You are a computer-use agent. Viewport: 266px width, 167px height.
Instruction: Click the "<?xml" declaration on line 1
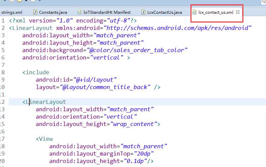click(17, 20)
